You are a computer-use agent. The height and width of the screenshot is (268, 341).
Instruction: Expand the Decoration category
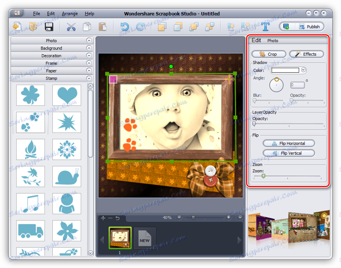51,55
